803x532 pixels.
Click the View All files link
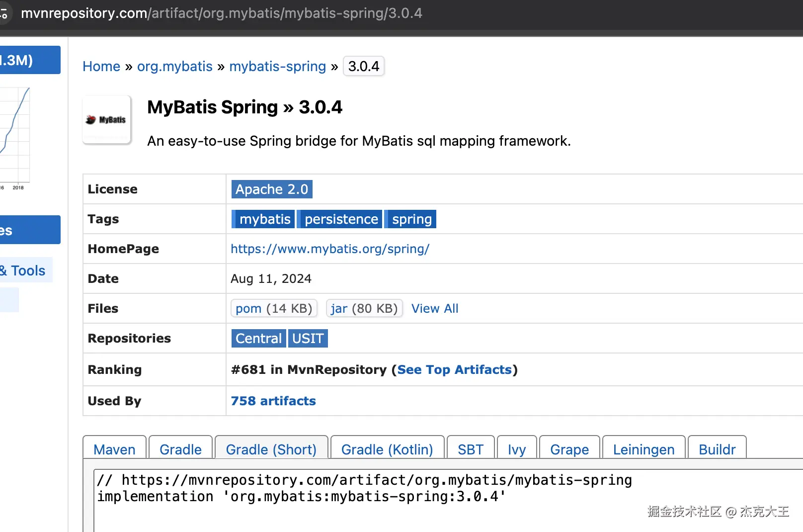tap(435, 308)
